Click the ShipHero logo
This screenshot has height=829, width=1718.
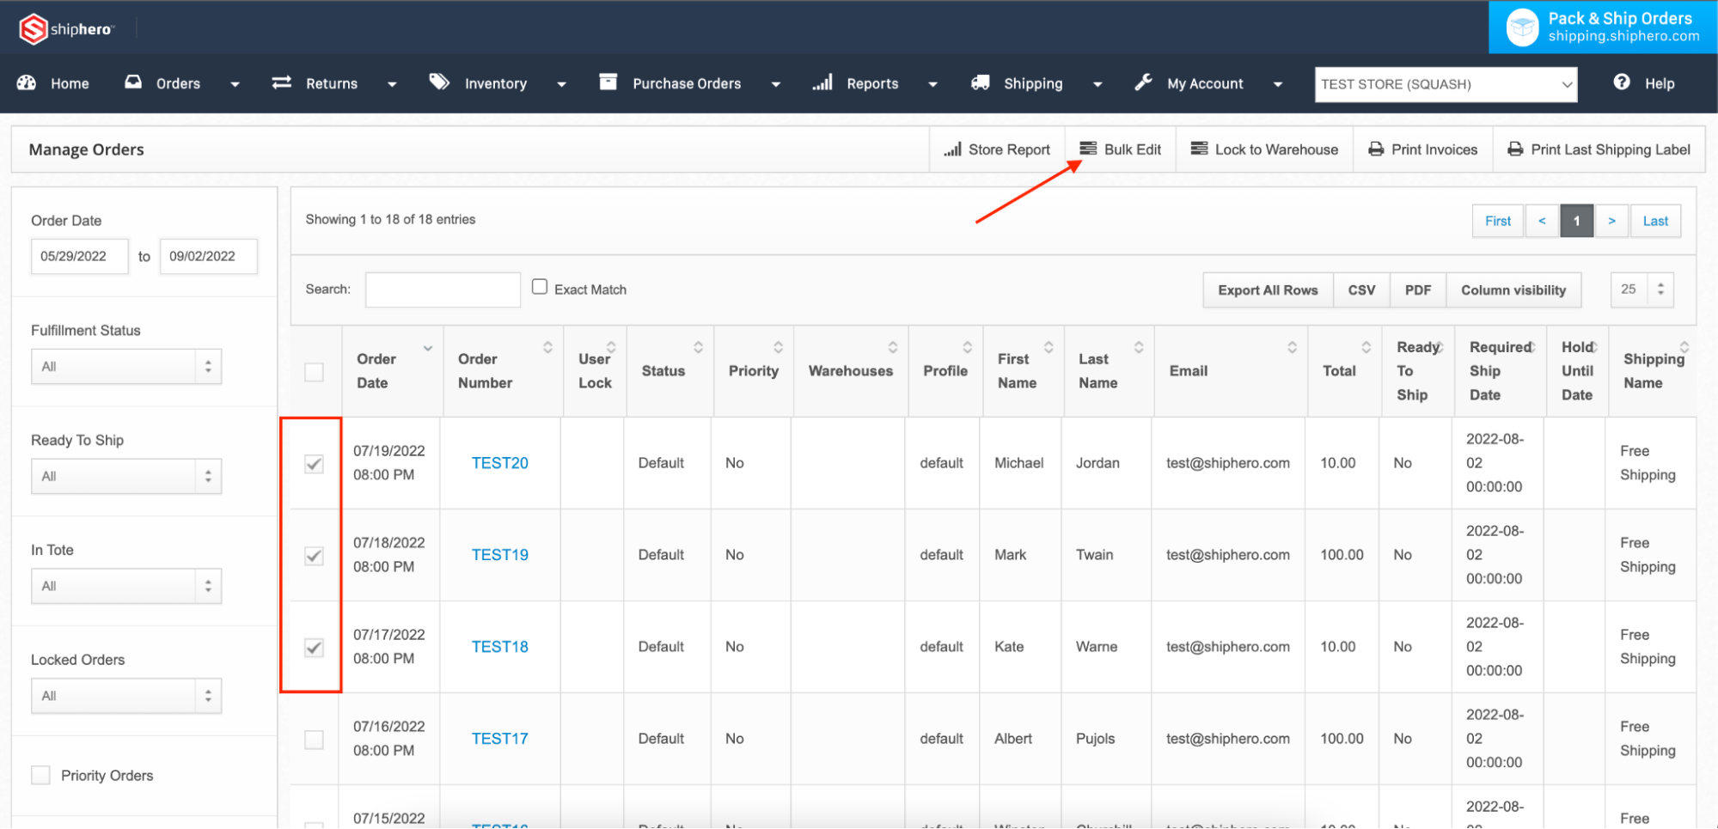click(66, 29)
